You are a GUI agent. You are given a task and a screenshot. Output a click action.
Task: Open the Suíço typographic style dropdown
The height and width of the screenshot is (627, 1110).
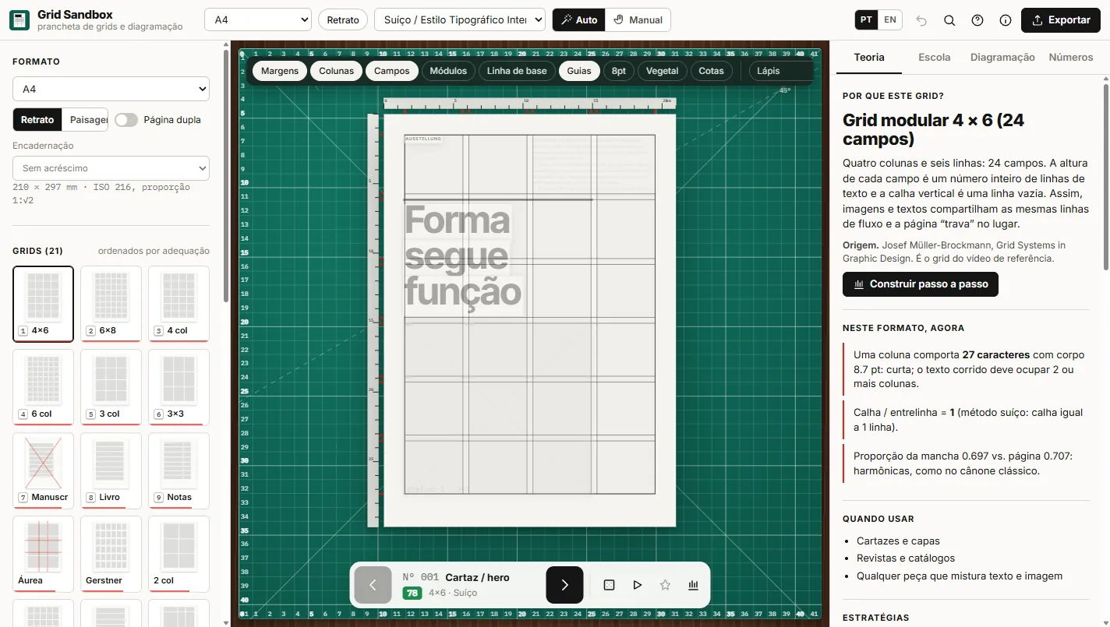pos(461,20)
